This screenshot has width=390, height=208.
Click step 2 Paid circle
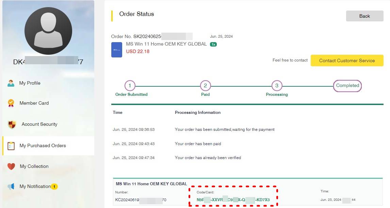coord(206,86)
